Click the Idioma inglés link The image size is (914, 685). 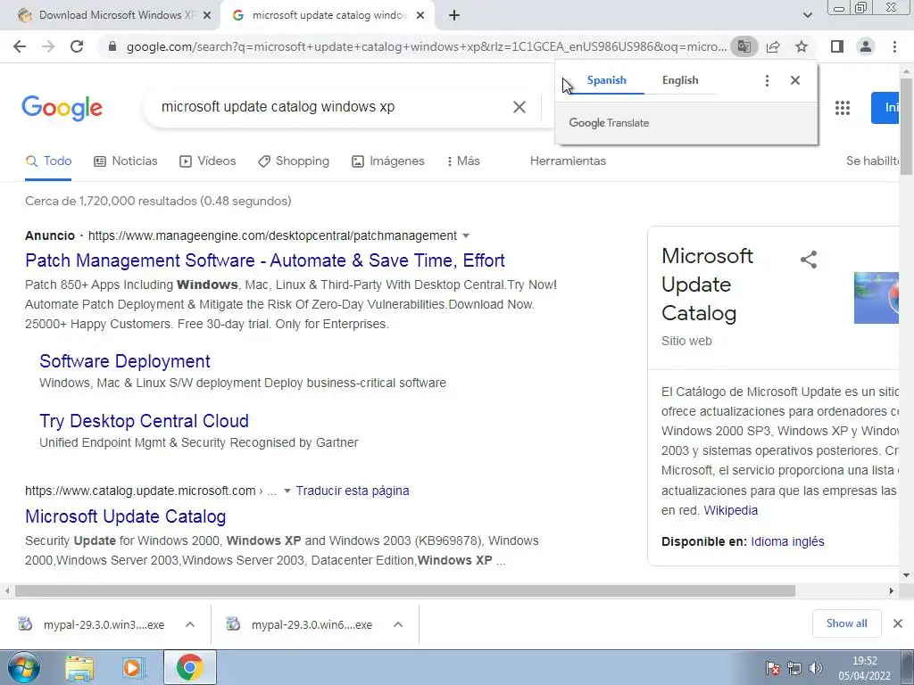coord(787,541)
